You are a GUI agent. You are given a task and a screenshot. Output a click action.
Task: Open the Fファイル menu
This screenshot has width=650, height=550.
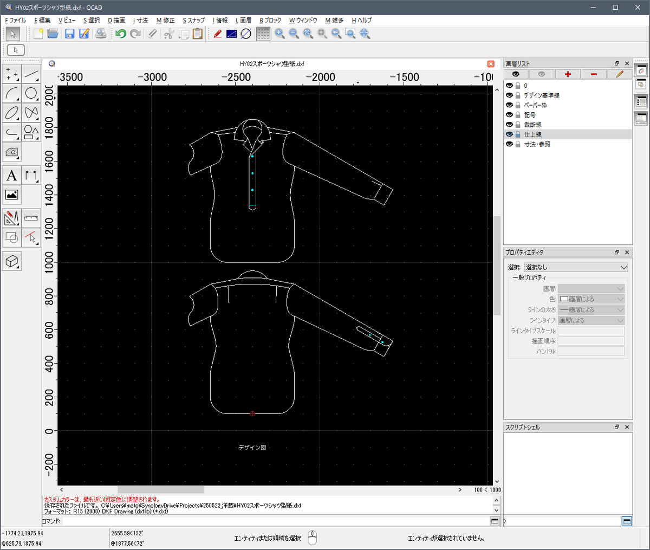[15, 20]
